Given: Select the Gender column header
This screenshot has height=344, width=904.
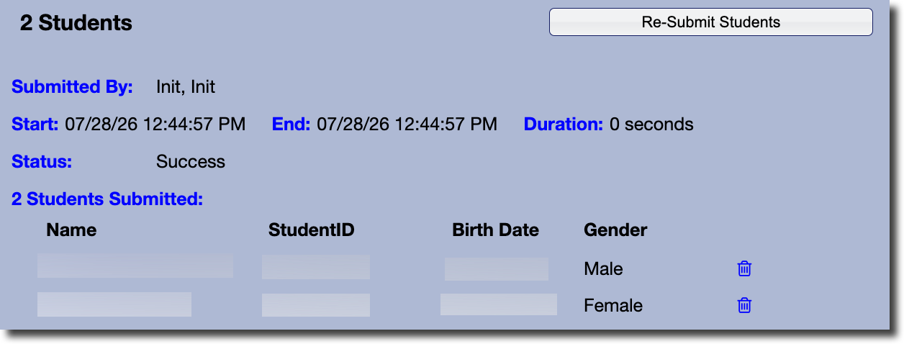Looking at the screenshot, I should point(615,230).
